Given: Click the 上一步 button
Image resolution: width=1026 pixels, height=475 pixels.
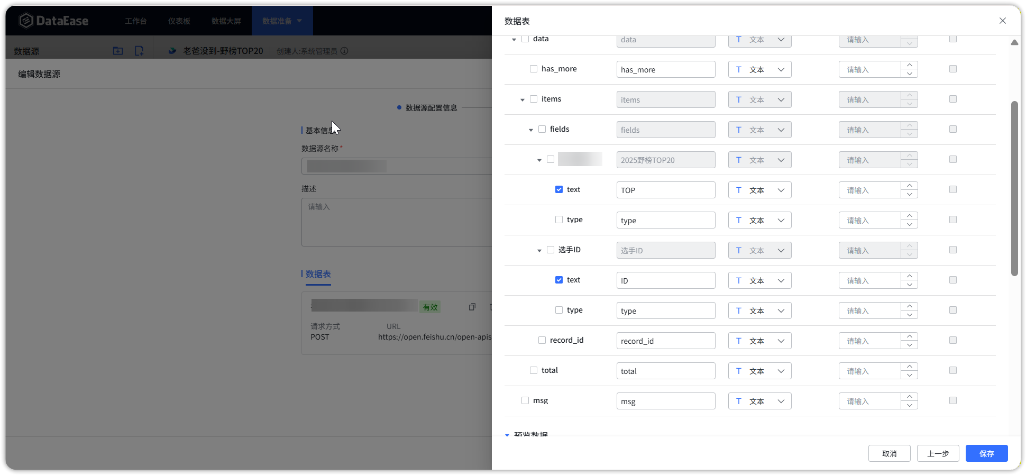Looking at the screenshot, I should [938, 453].
